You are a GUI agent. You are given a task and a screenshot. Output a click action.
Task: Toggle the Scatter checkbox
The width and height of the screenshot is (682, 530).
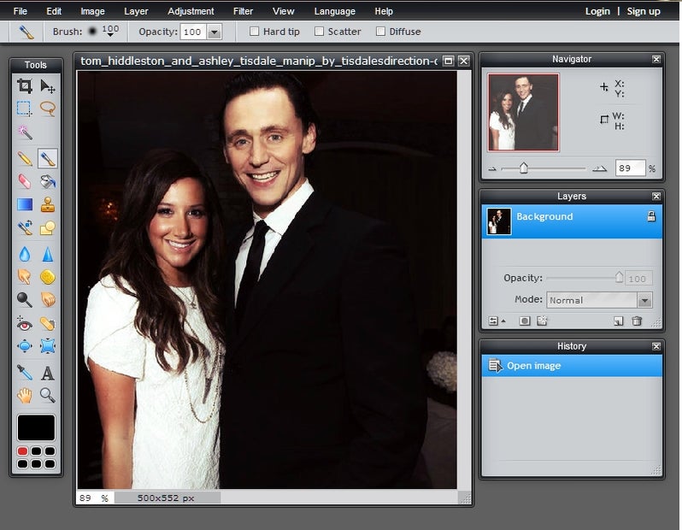click(319, 32)
